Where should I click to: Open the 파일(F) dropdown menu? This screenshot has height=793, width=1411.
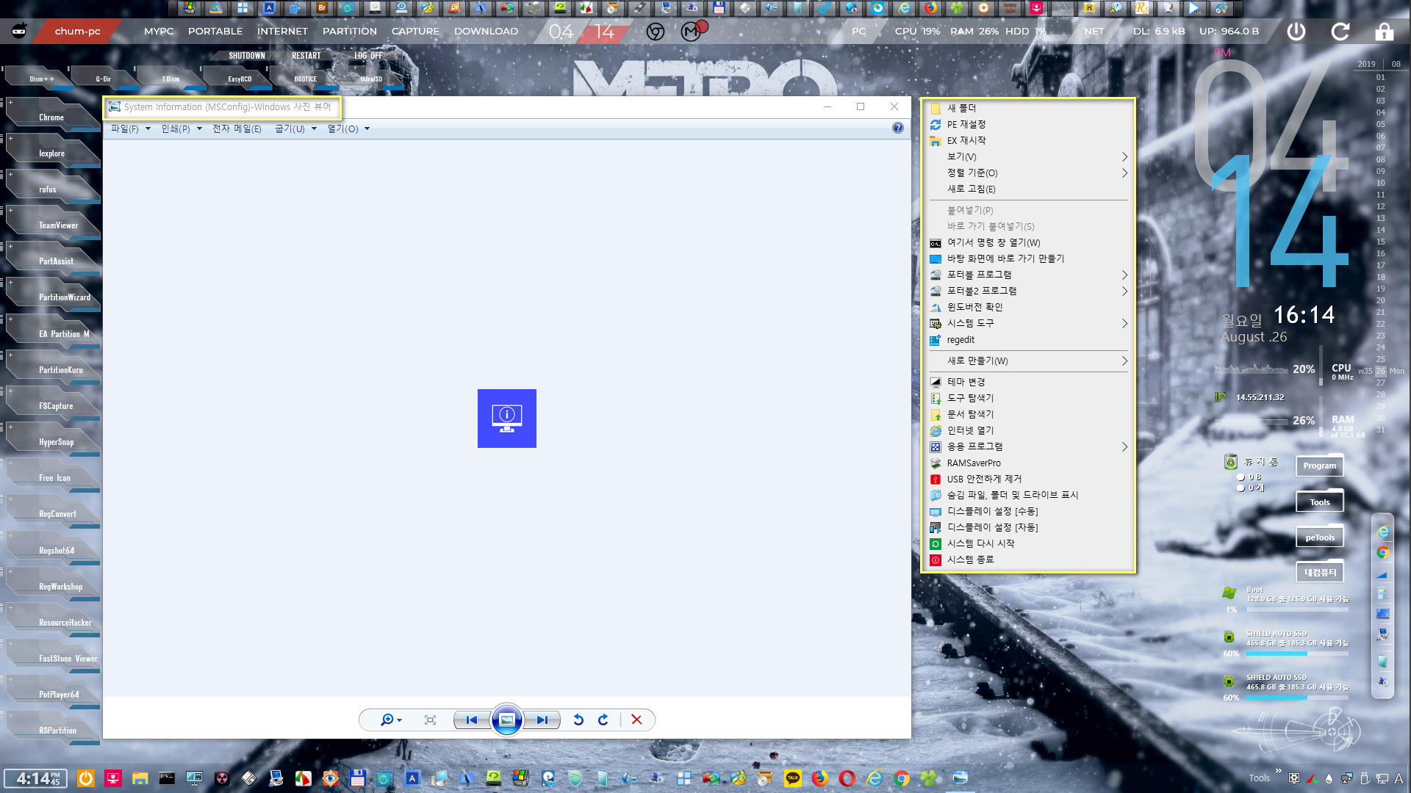click(130, 128)
